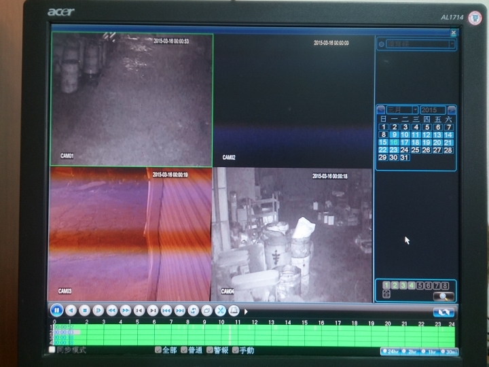Select calendar date 28
The image size is (489, 367).
[x=448, y=150]
